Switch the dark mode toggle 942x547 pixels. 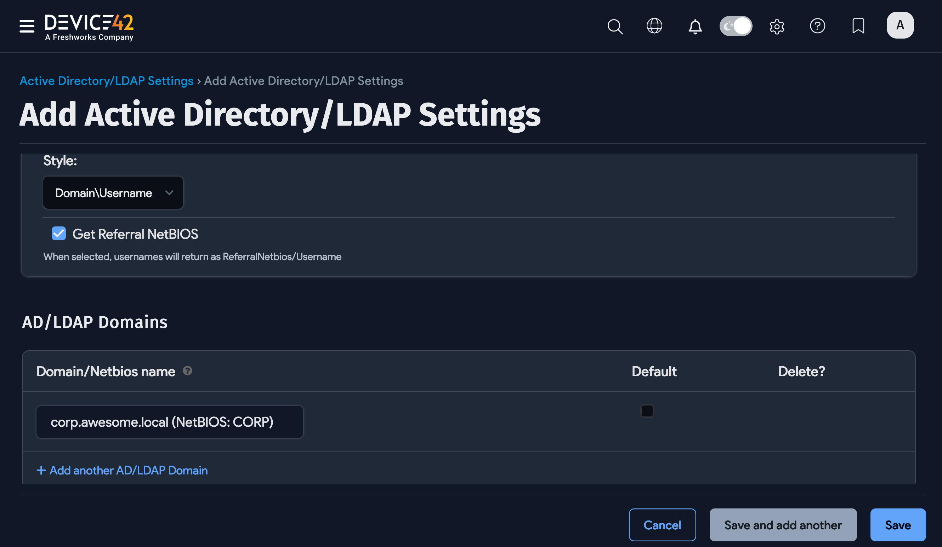coord(736,26)
